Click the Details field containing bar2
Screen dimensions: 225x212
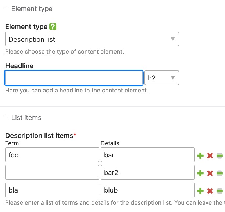(148, 172)
